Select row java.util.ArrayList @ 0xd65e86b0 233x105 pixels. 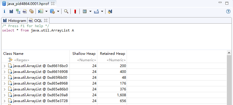114,89
